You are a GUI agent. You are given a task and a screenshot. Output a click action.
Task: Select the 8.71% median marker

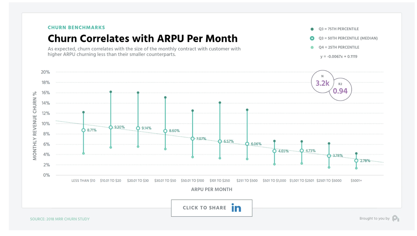tap(83, 130)
